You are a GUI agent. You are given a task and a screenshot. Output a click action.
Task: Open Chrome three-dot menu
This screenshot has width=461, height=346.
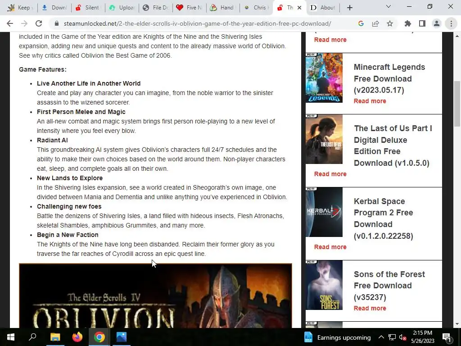451,23
